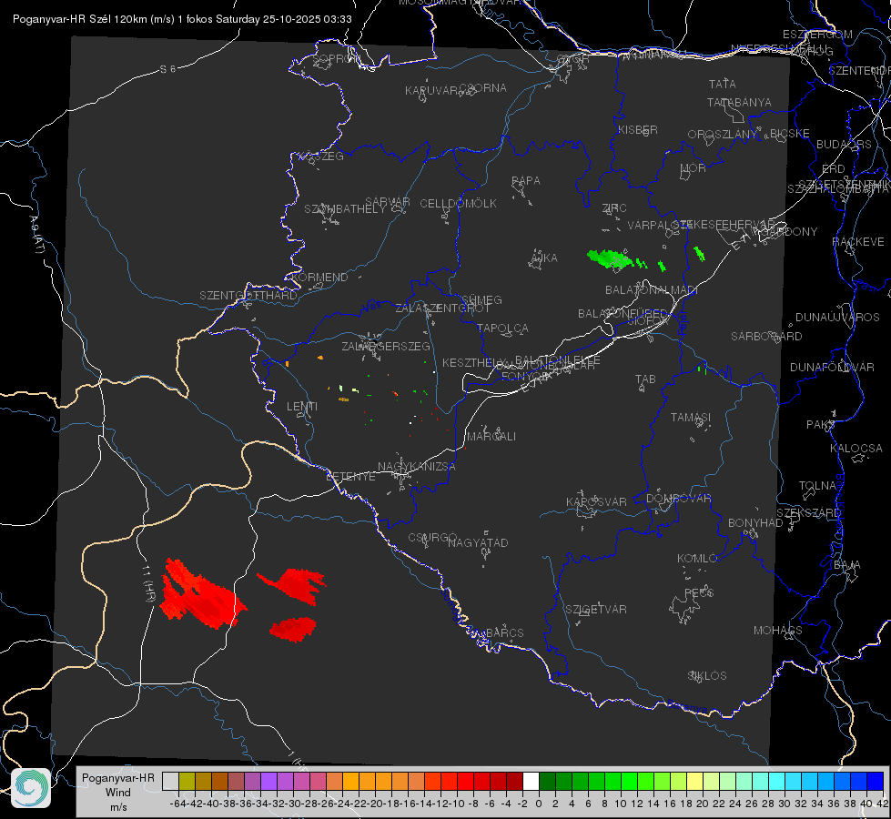Click the TAMASI city label
Viewport: 891px width, 819px height.
tap(691, 418)
